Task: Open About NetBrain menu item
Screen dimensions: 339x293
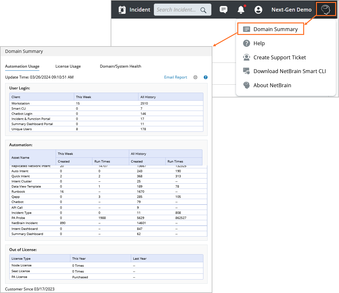Action: pyautogui.click(x=272, y=85)
